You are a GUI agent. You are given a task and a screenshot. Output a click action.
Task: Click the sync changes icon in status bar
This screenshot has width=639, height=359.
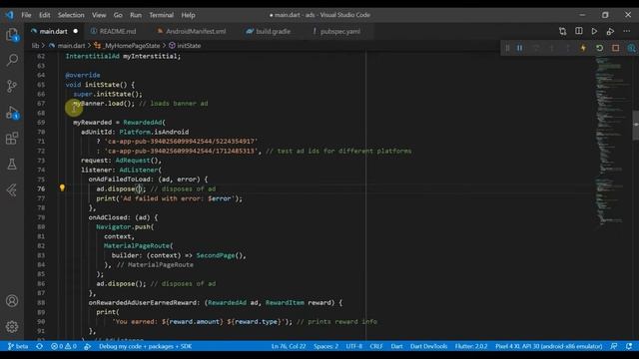[39, 346]
